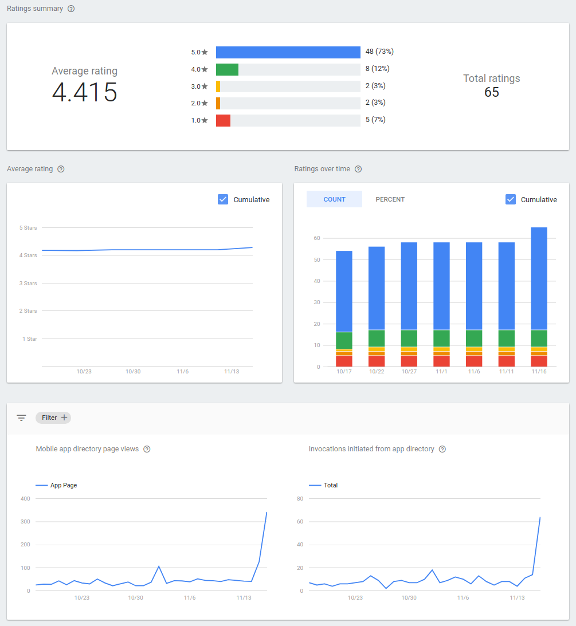Select the COUNT tab
Screen dimensions: 576x626
coord(334,199)
